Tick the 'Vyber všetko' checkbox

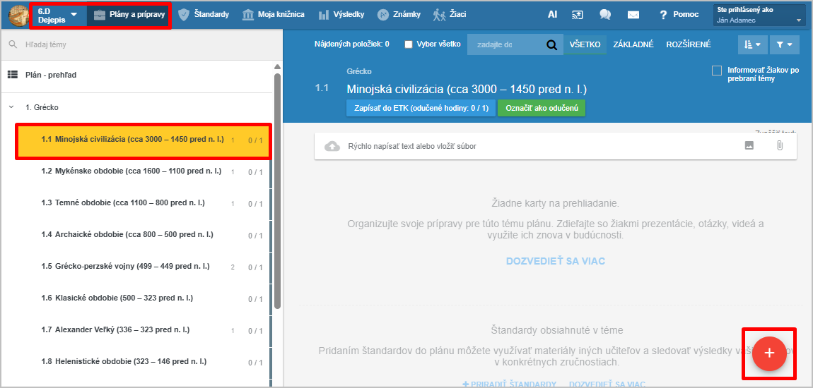pos(409,44)
